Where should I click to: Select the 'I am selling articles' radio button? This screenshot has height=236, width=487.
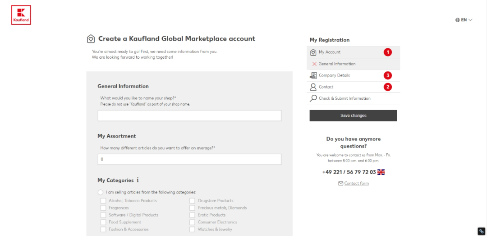pyautogui.click(x=101, y=192)
